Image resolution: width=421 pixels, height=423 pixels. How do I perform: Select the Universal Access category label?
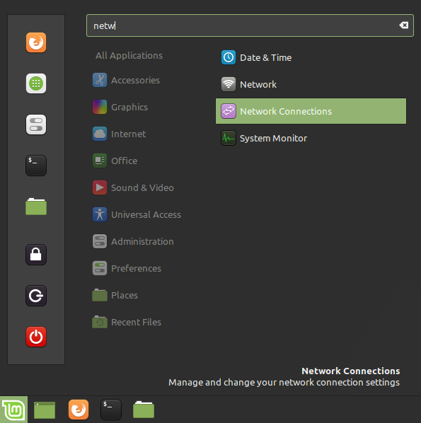tap(146, 215)
